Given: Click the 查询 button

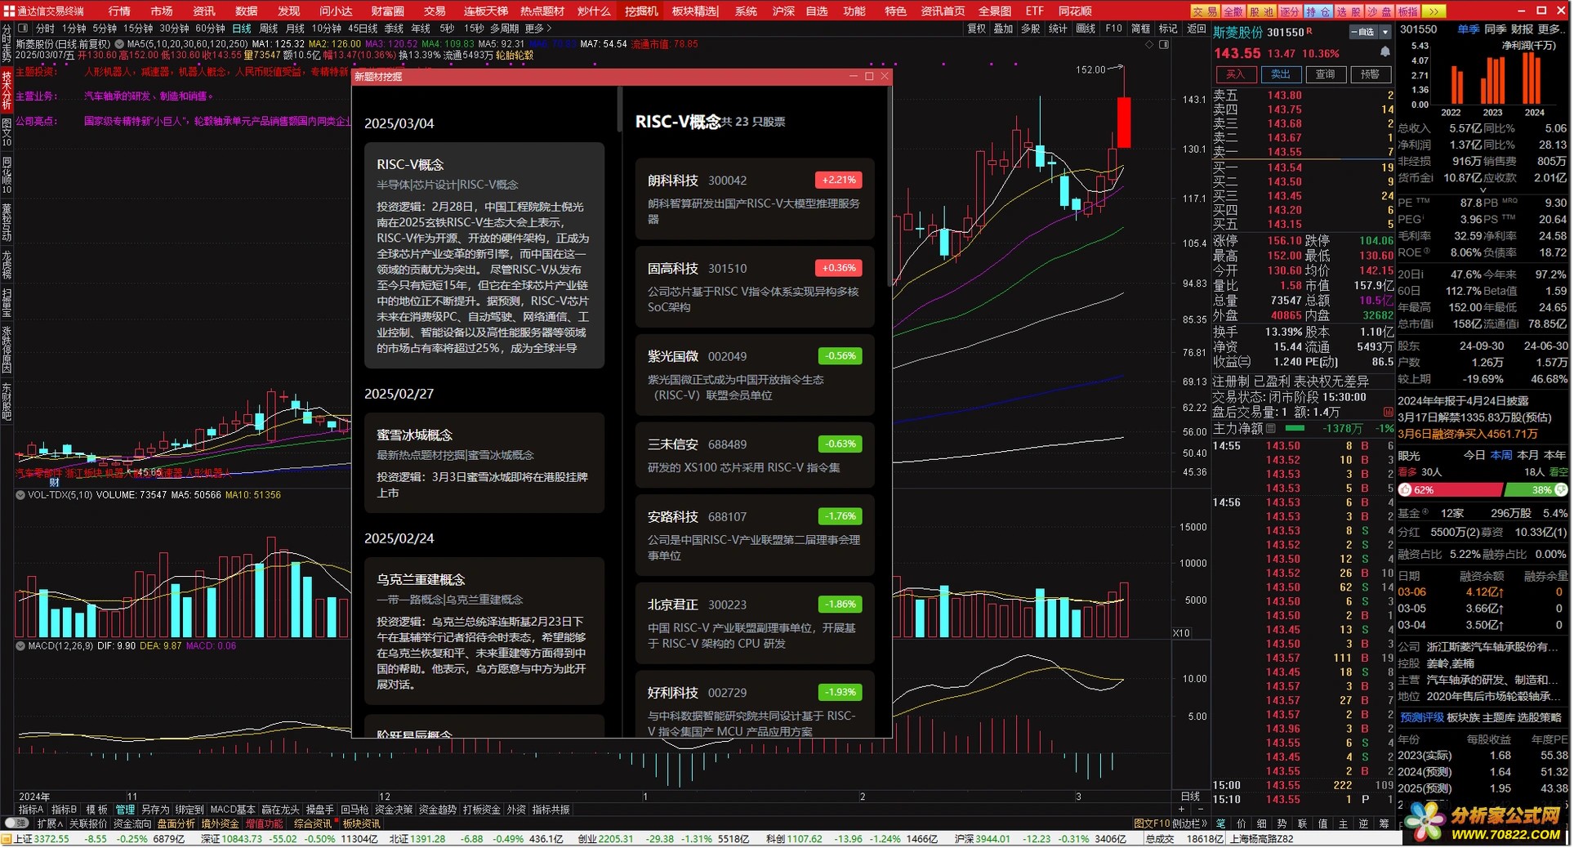Looking at the screenshot, I should point(1325,74).
